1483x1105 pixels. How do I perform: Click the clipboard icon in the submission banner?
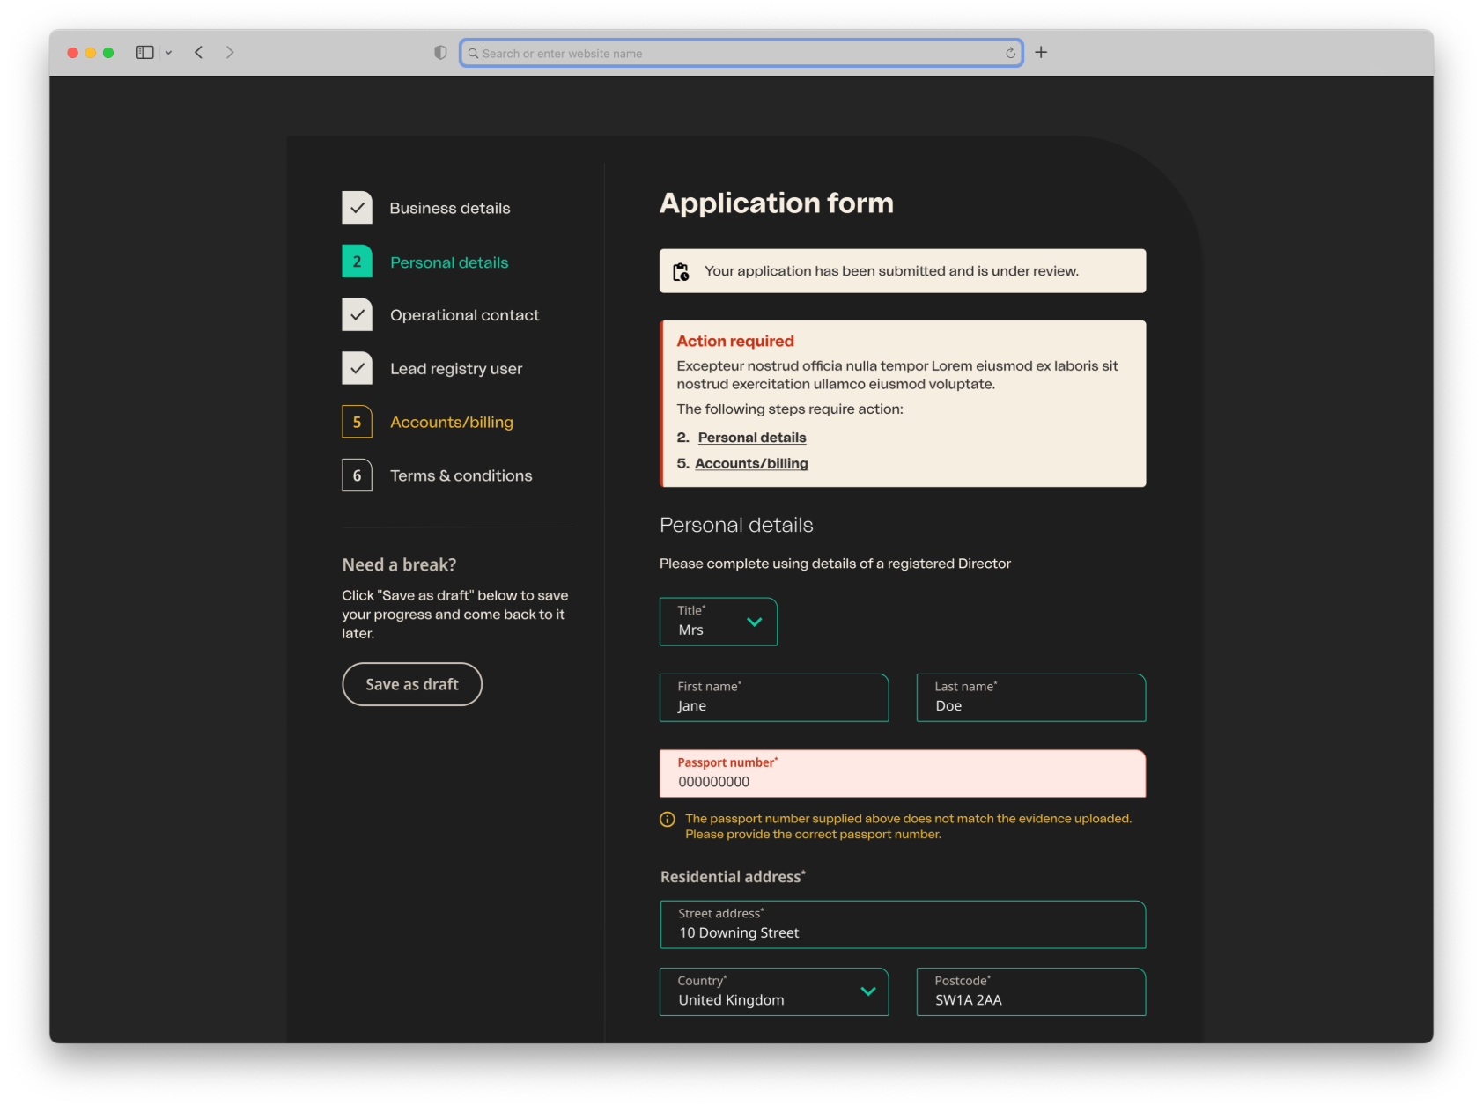pyautogui.click(x=679, y=270)
